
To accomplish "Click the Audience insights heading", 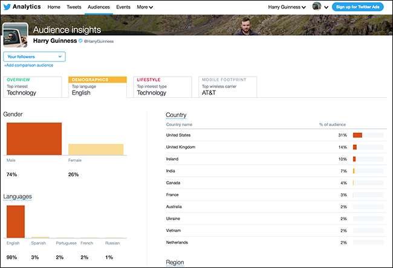I will pos(67,30).
